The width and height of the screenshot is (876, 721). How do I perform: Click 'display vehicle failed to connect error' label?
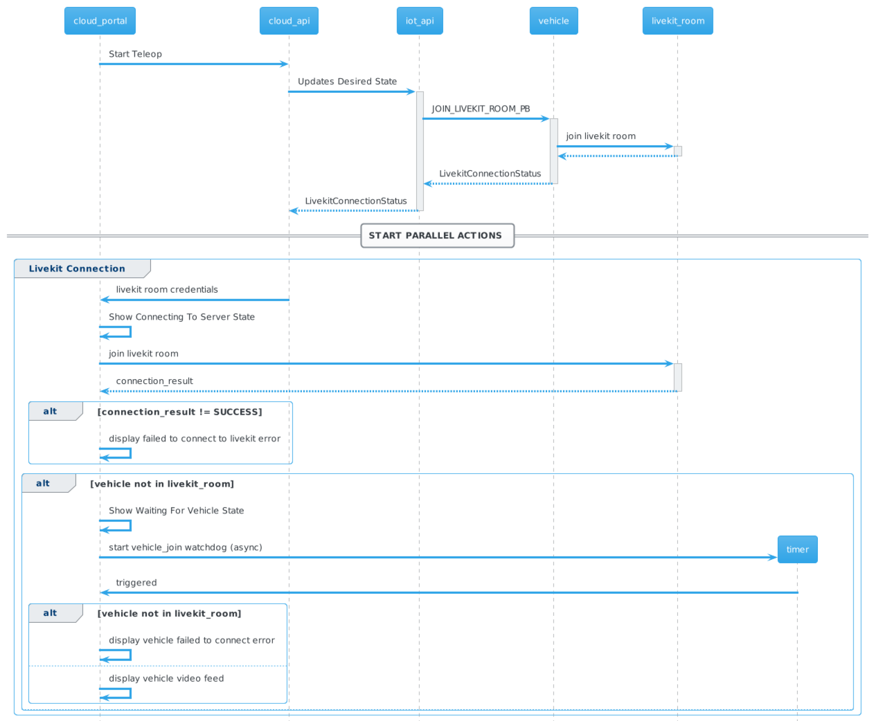192,640
